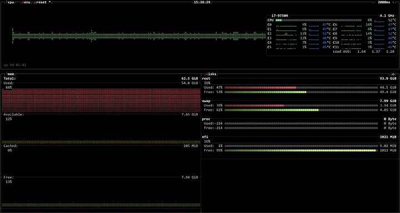The height and width of the screenshot is (213, 400).
Task: Click the 4.1 GHz frequency readout
Action: point(387,16)
